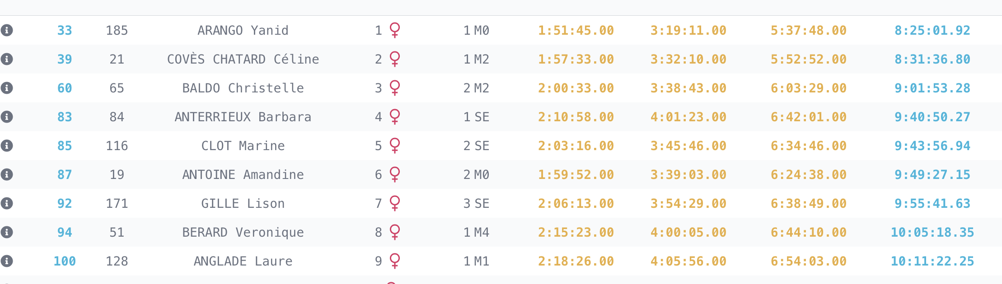Open info icon for ARANGO Yanid row

point(7,30)
